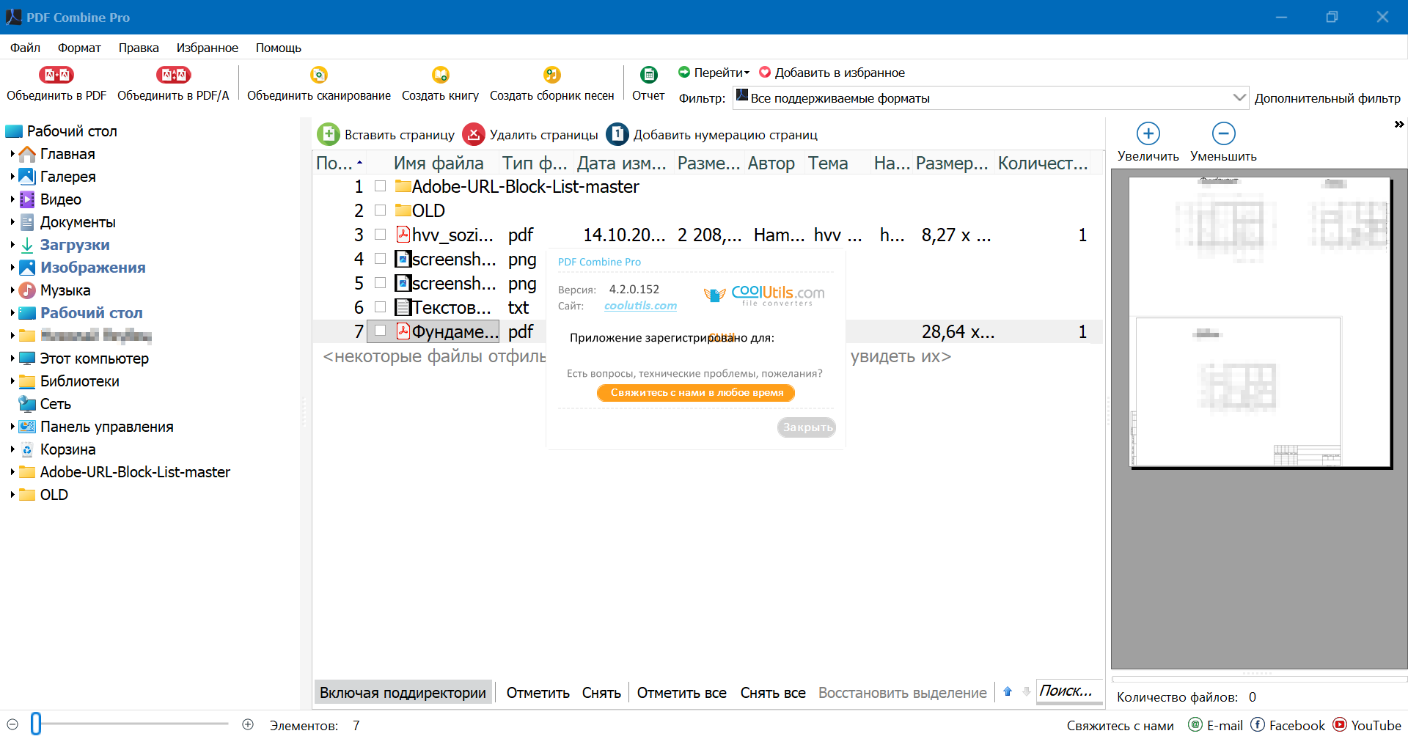Click the Закрыть button in the about dialog
1408x739 pixels.
807,427
